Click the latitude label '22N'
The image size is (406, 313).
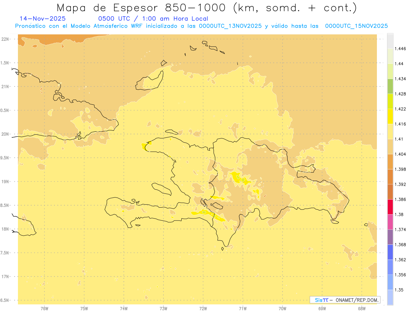[x=5, y=39]
